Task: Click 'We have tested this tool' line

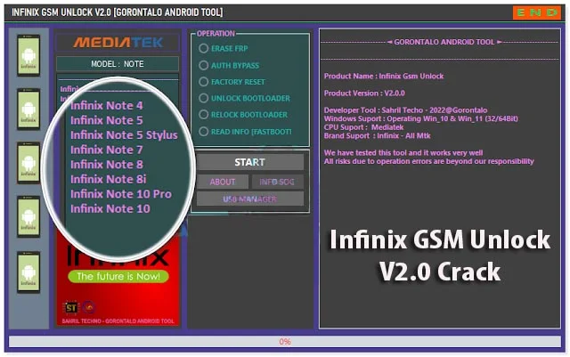Action: pos(403,153)
